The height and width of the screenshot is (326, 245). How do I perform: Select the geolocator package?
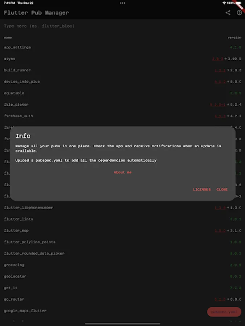[x=123, y=276]
